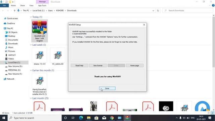Open the notification center icon
215x121 pixels.
click(x=210, y=118)
